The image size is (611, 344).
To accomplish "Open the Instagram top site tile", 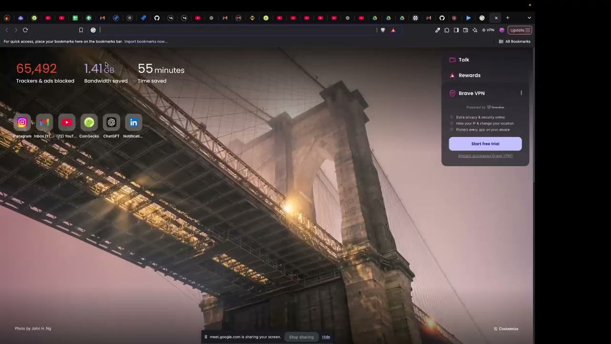I will coord(22,122).
